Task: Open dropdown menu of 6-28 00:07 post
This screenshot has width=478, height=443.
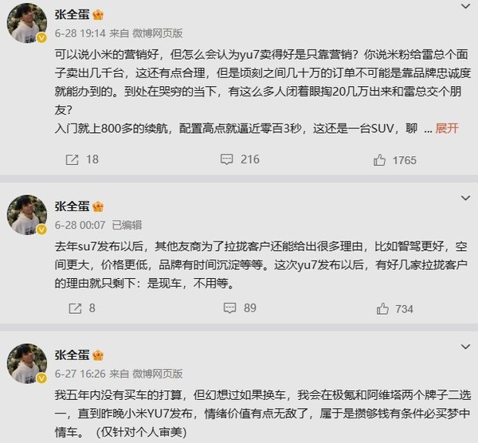Action: click(464, 204)
